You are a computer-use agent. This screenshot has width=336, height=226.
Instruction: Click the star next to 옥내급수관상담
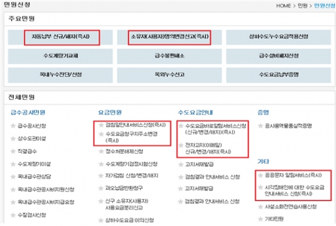(13, 177)
